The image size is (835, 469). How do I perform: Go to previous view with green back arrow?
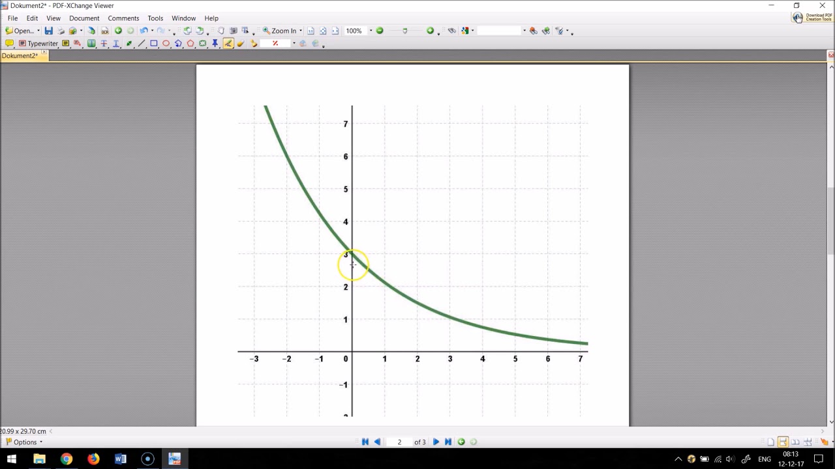118,31
